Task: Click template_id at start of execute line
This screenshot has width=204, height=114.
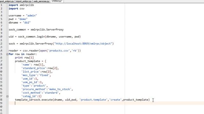Action: click(24, 100)
